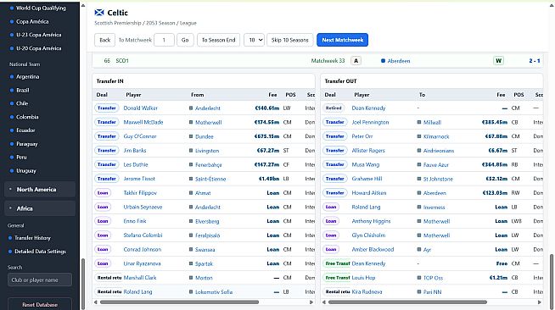The width and height of the screenshot is (555, 310).
Task: Open Aberdeen link in matchweek 33 row
Action: [x=399, y=61]
